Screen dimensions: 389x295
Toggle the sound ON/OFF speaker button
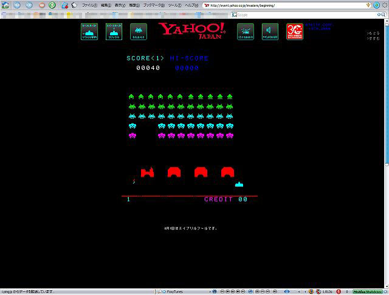[x=270, y=32]
